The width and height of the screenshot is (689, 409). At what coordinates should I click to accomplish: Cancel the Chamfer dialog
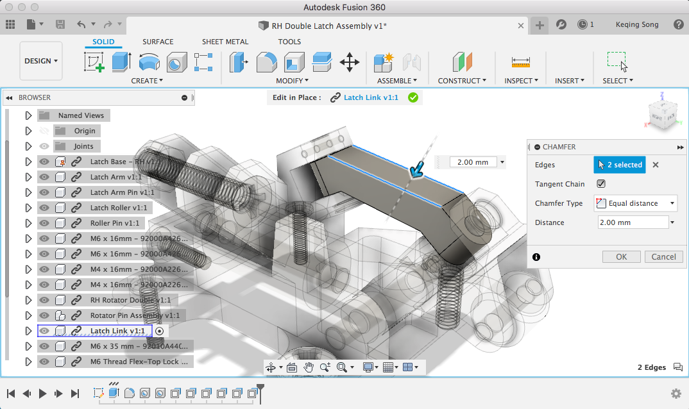tap(663, 256)
